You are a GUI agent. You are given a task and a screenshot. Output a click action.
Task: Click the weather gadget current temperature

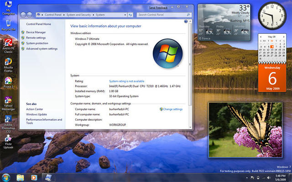[x=244, y=8]
